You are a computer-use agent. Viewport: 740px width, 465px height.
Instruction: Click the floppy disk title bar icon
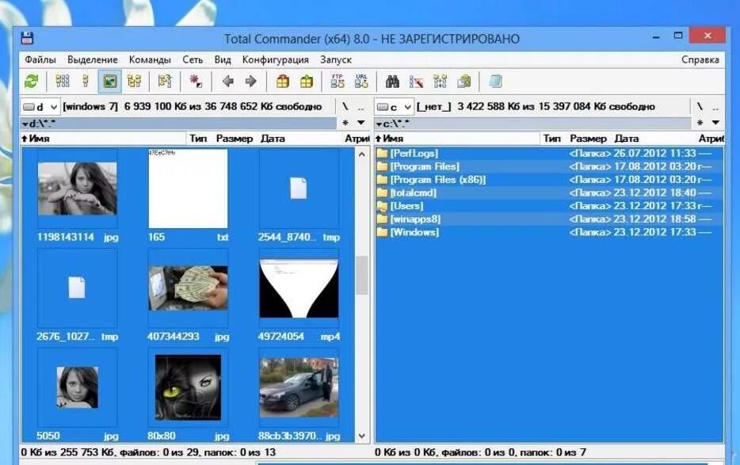[27, 38]
